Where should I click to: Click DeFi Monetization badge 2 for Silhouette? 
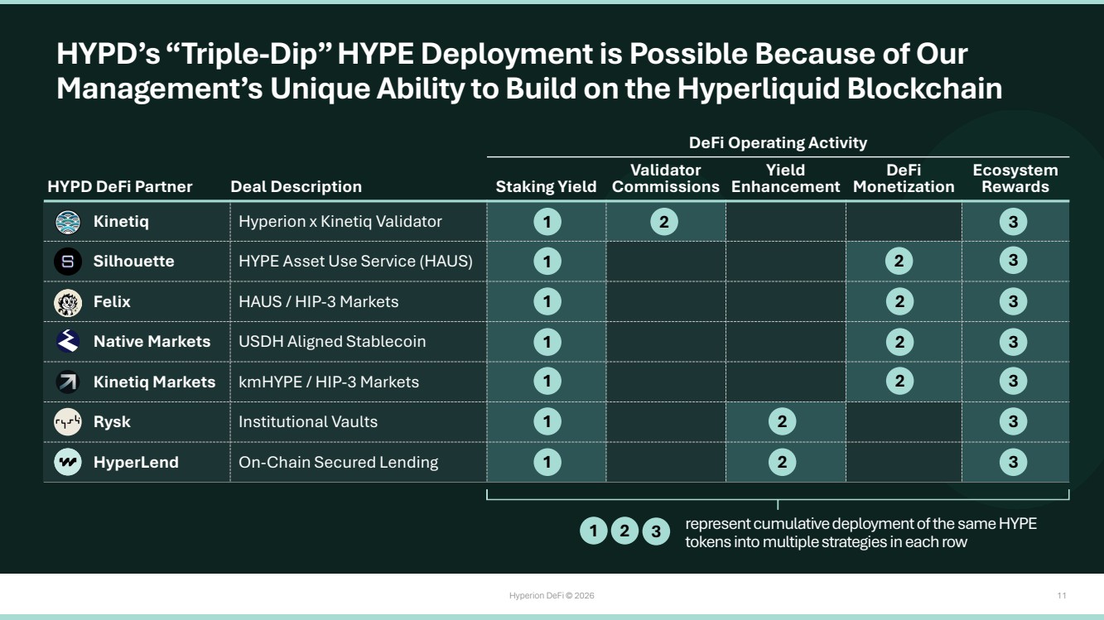pyautogui.click(x=899, y=262)
